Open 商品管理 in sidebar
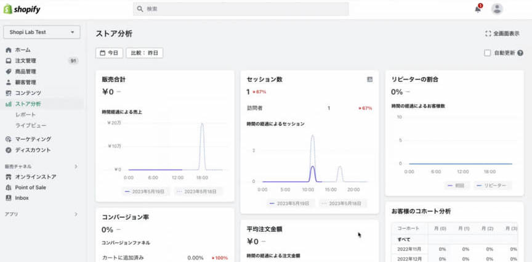The height and width of the screenshot is (262, 532). (x=25, y=72)
